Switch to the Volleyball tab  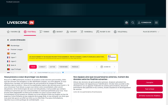(x=120, y=32)
